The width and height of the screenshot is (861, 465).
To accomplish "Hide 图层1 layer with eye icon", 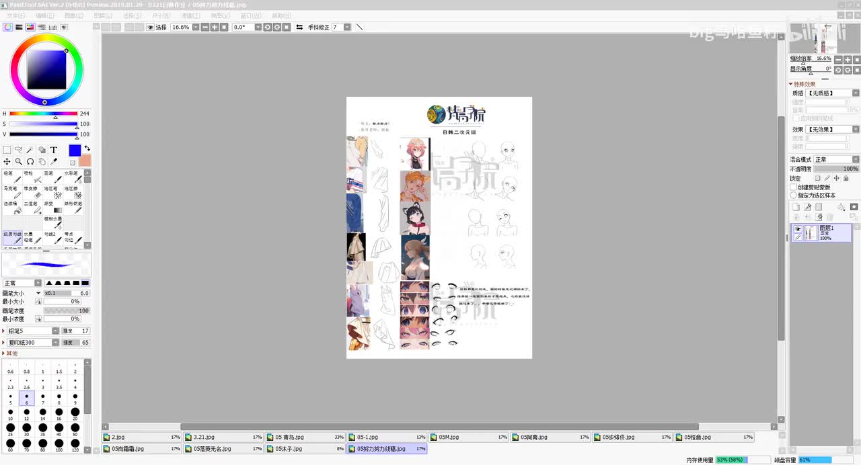I will click(798, 229).
